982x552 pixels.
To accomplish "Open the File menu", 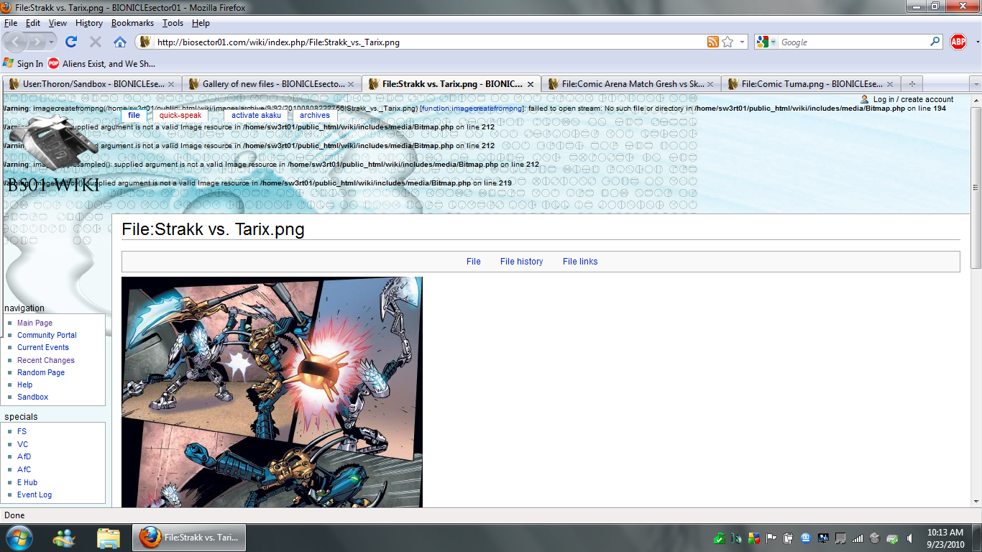I will click(10, 23).
